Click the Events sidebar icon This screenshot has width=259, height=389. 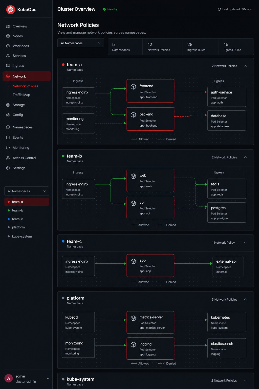[x=8, y=138]
